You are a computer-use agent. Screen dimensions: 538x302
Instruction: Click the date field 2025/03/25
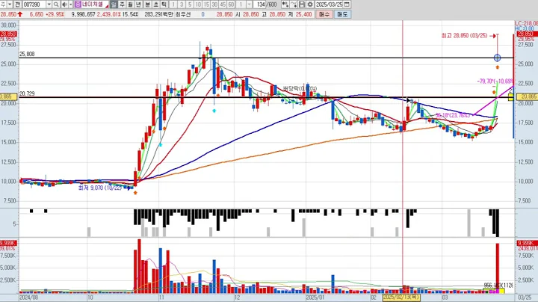coord(329,4)
